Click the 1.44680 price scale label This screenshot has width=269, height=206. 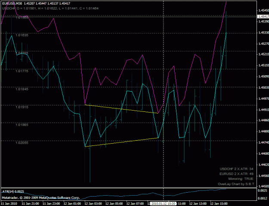pos(264,154)
